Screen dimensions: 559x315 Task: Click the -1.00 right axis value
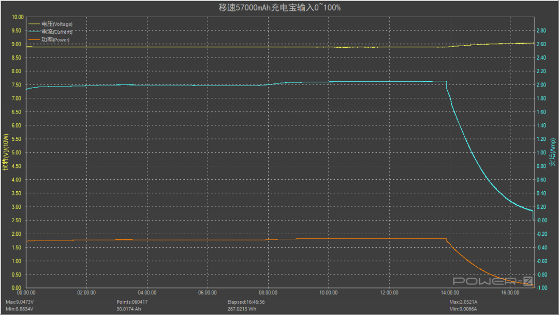click(542, 288)
